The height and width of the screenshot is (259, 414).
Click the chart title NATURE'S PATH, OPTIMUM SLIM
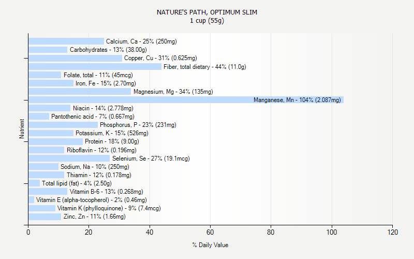[206, 12]
